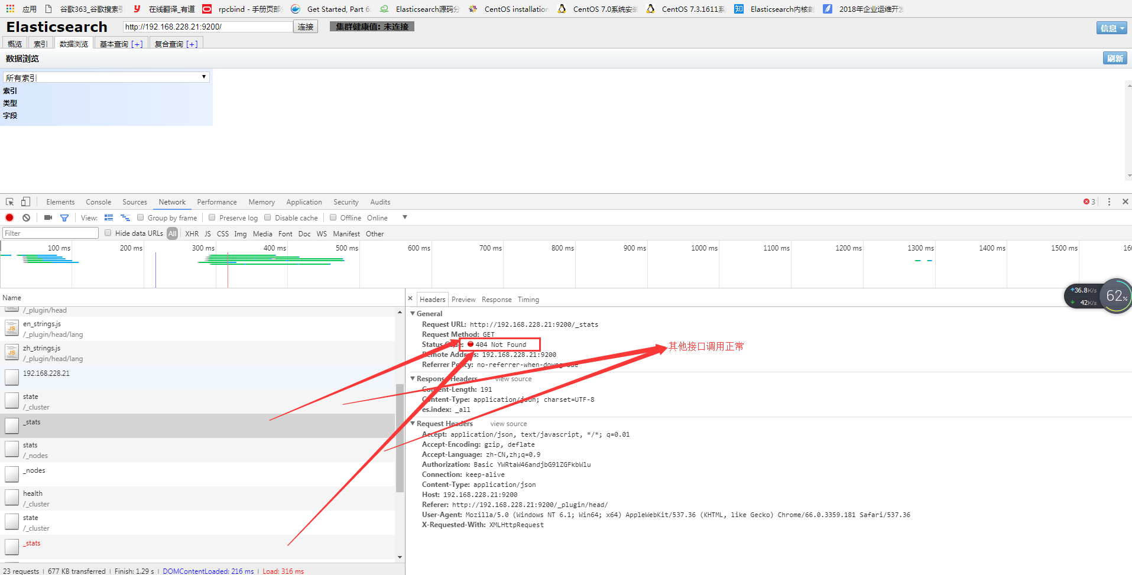Filter requests by JS type
This screenshot has width=1132, height=575.
coord(207,233)
